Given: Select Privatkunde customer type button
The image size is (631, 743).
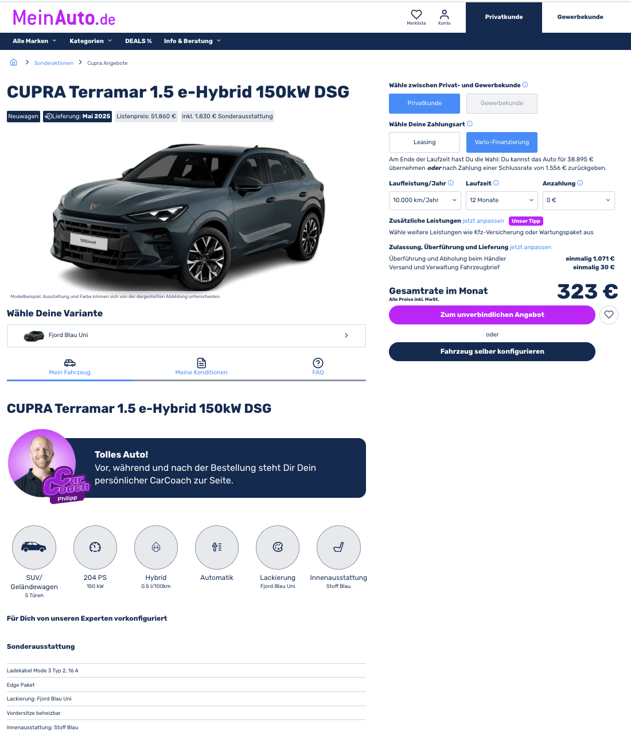Looking at the screenshot, I should tap(424, 103).
